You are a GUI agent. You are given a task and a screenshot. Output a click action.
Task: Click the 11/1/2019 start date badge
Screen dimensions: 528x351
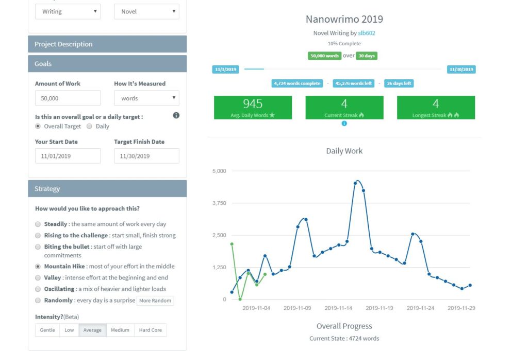226,68
